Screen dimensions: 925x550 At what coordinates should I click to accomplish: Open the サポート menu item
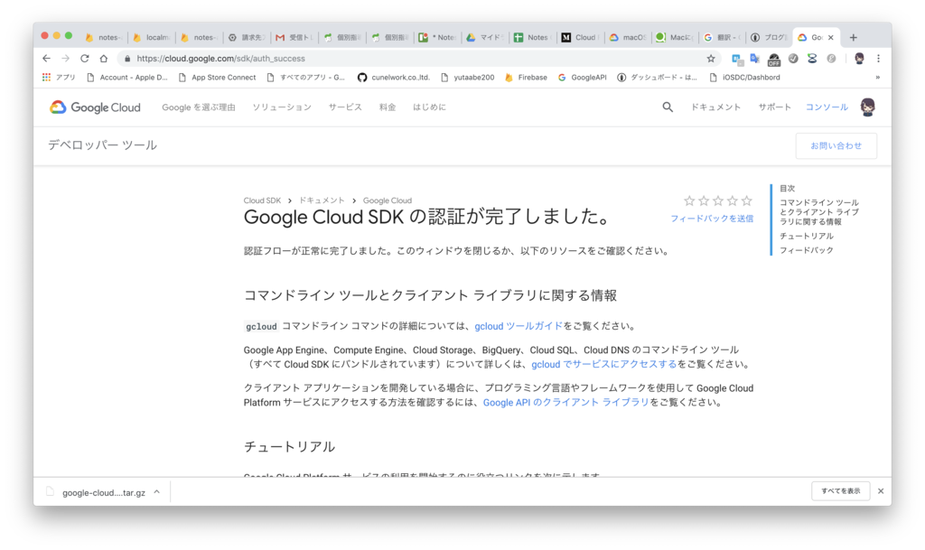pyautogui.click(x=774, y=107)
